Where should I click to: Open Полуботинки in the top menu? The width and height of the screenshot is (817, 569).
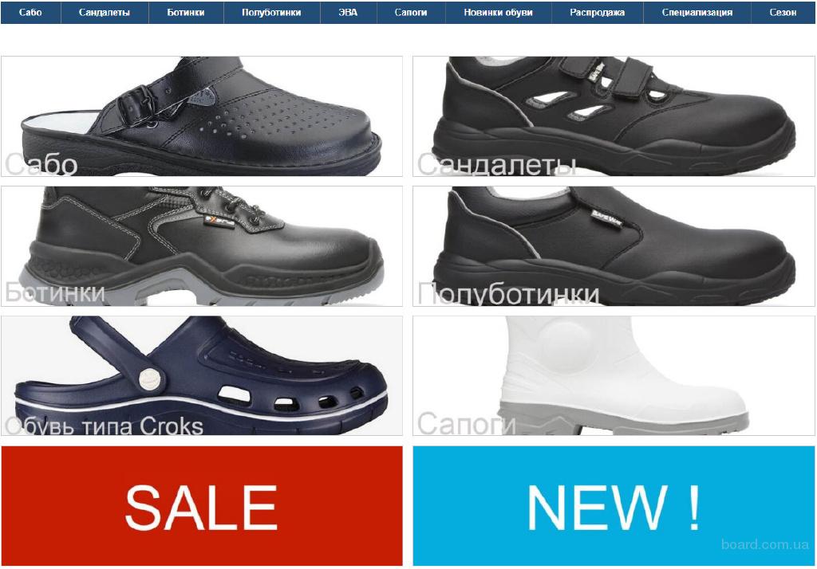pos(271,13)
